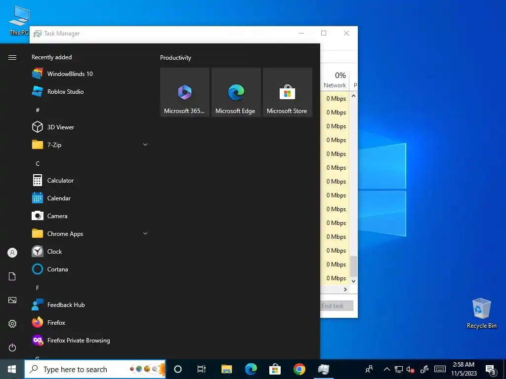This screenshot has height=379, width=506.
Task: Open Settings gear in Start sidebar
Action: pyautogui.click(x=12, y=324)
